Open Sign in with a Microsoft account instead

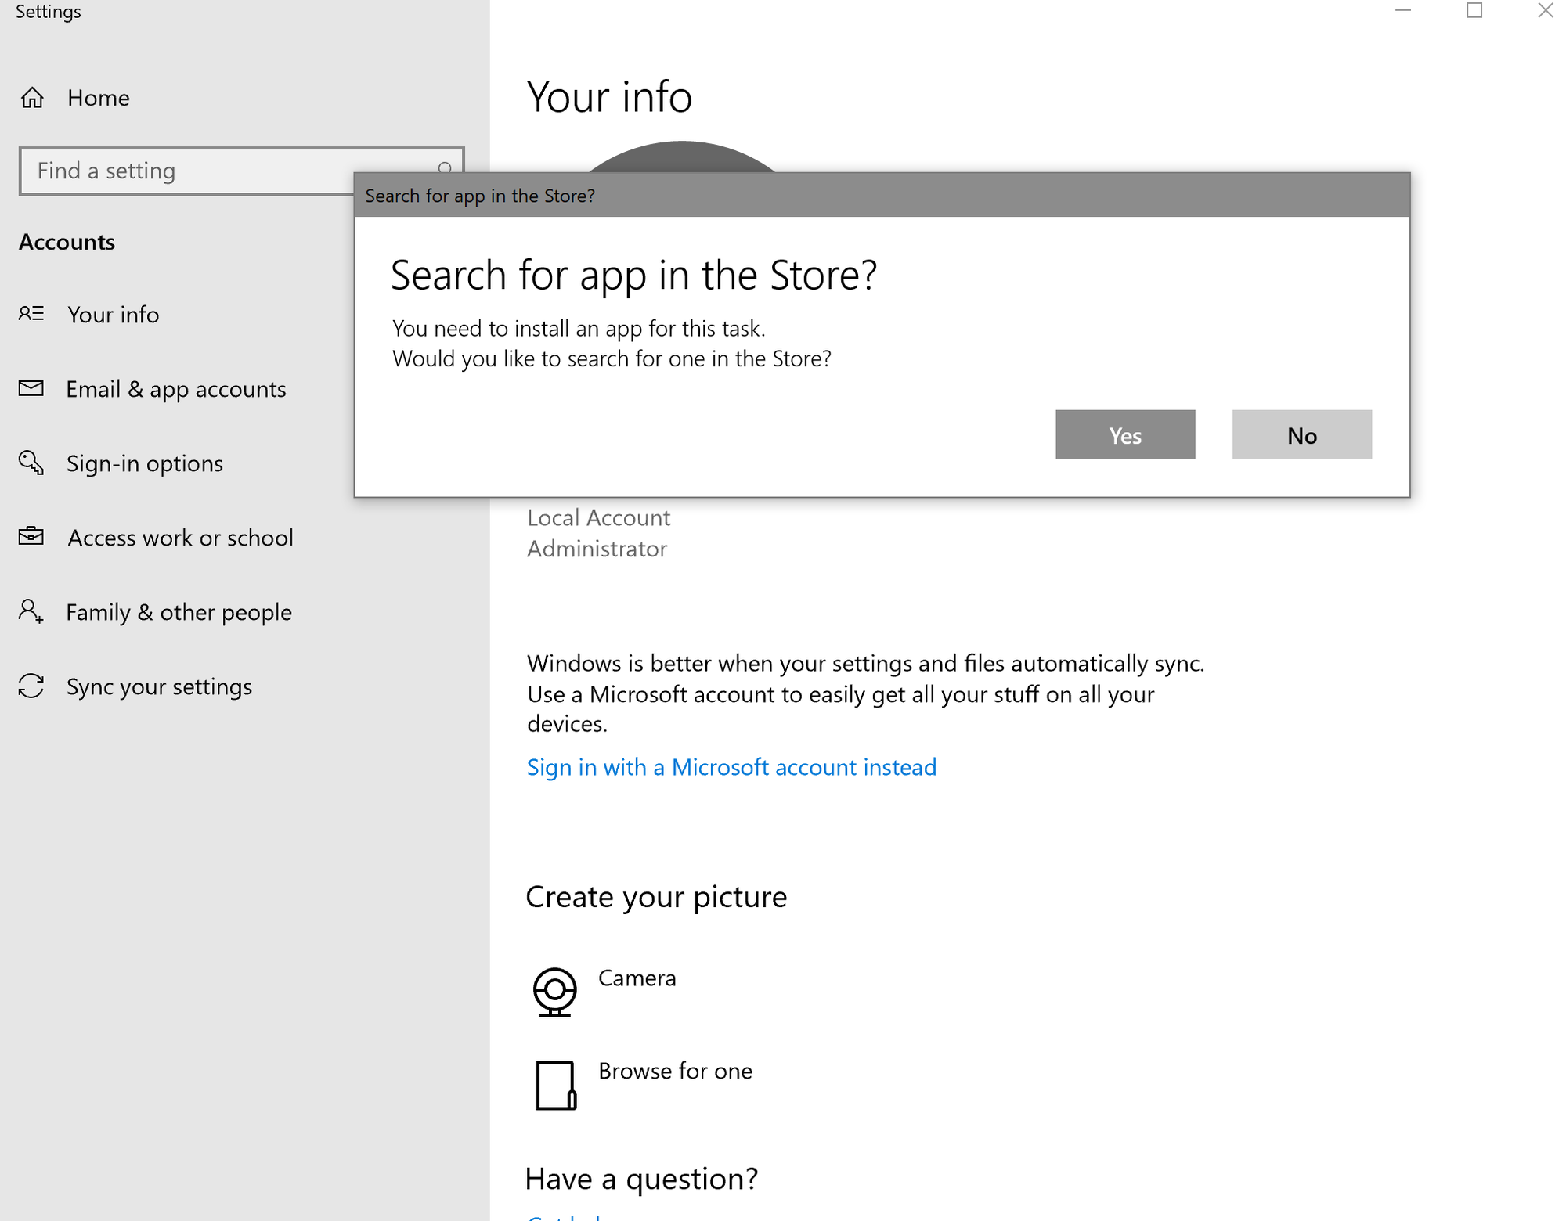731,767
